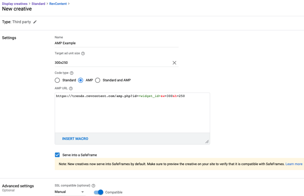Screen dimensions: 304x196
Task: Open help for Target ad unit size
Action: pyautogui.click(x=83, y=54)
